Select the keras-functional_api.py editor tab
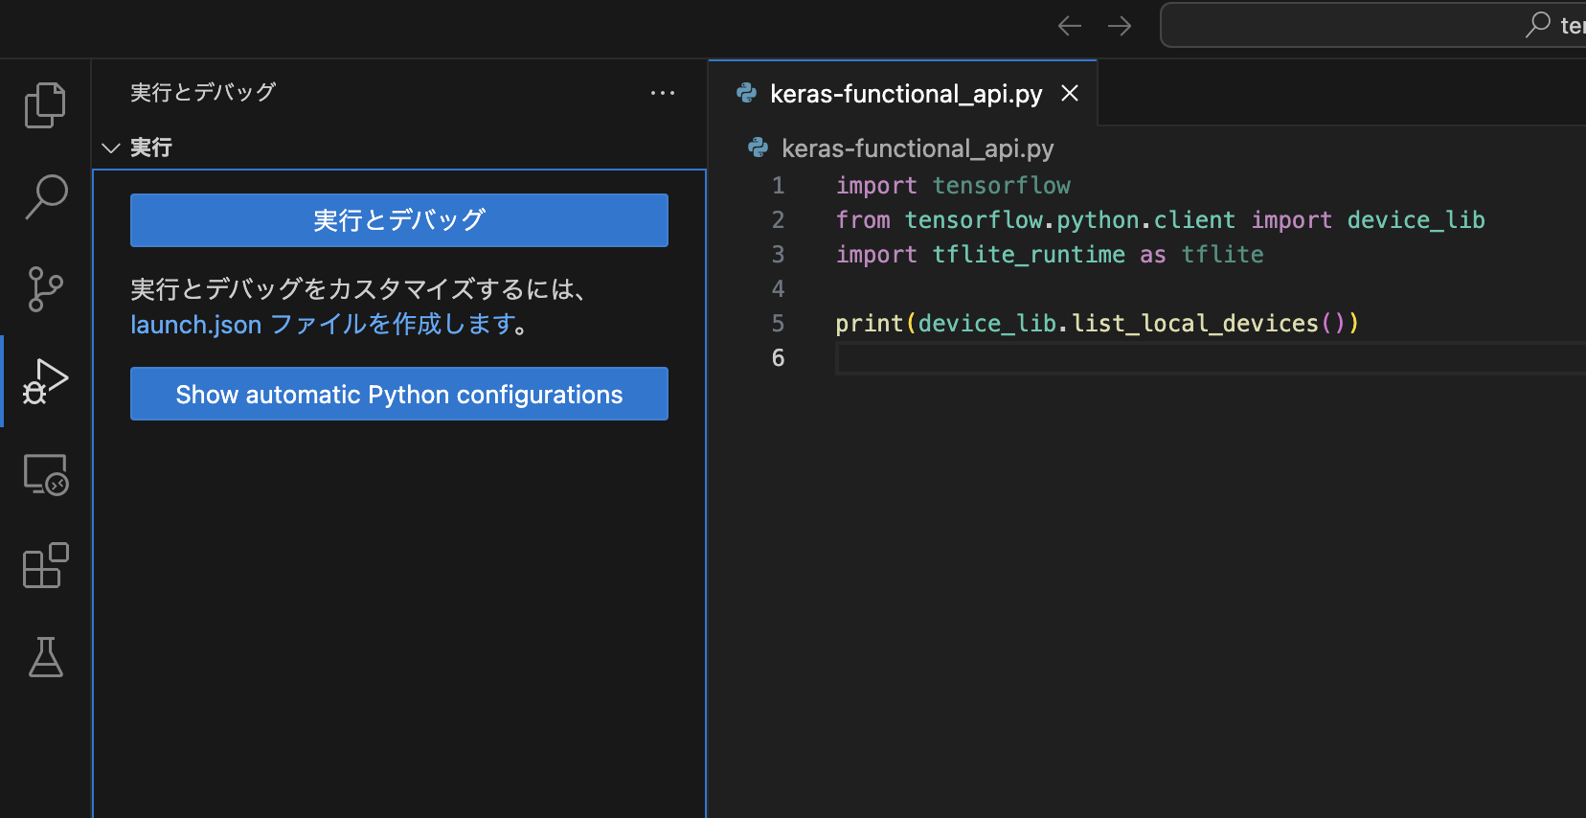The width and height of the screenshot is (1586, 818). pos(902,93)
